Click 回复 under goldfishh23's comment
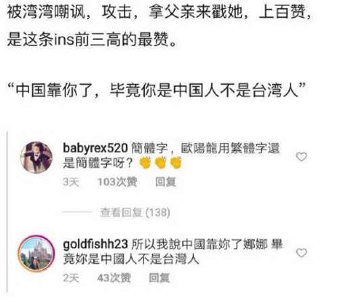338x305 pixels. [x=160, y=278]
